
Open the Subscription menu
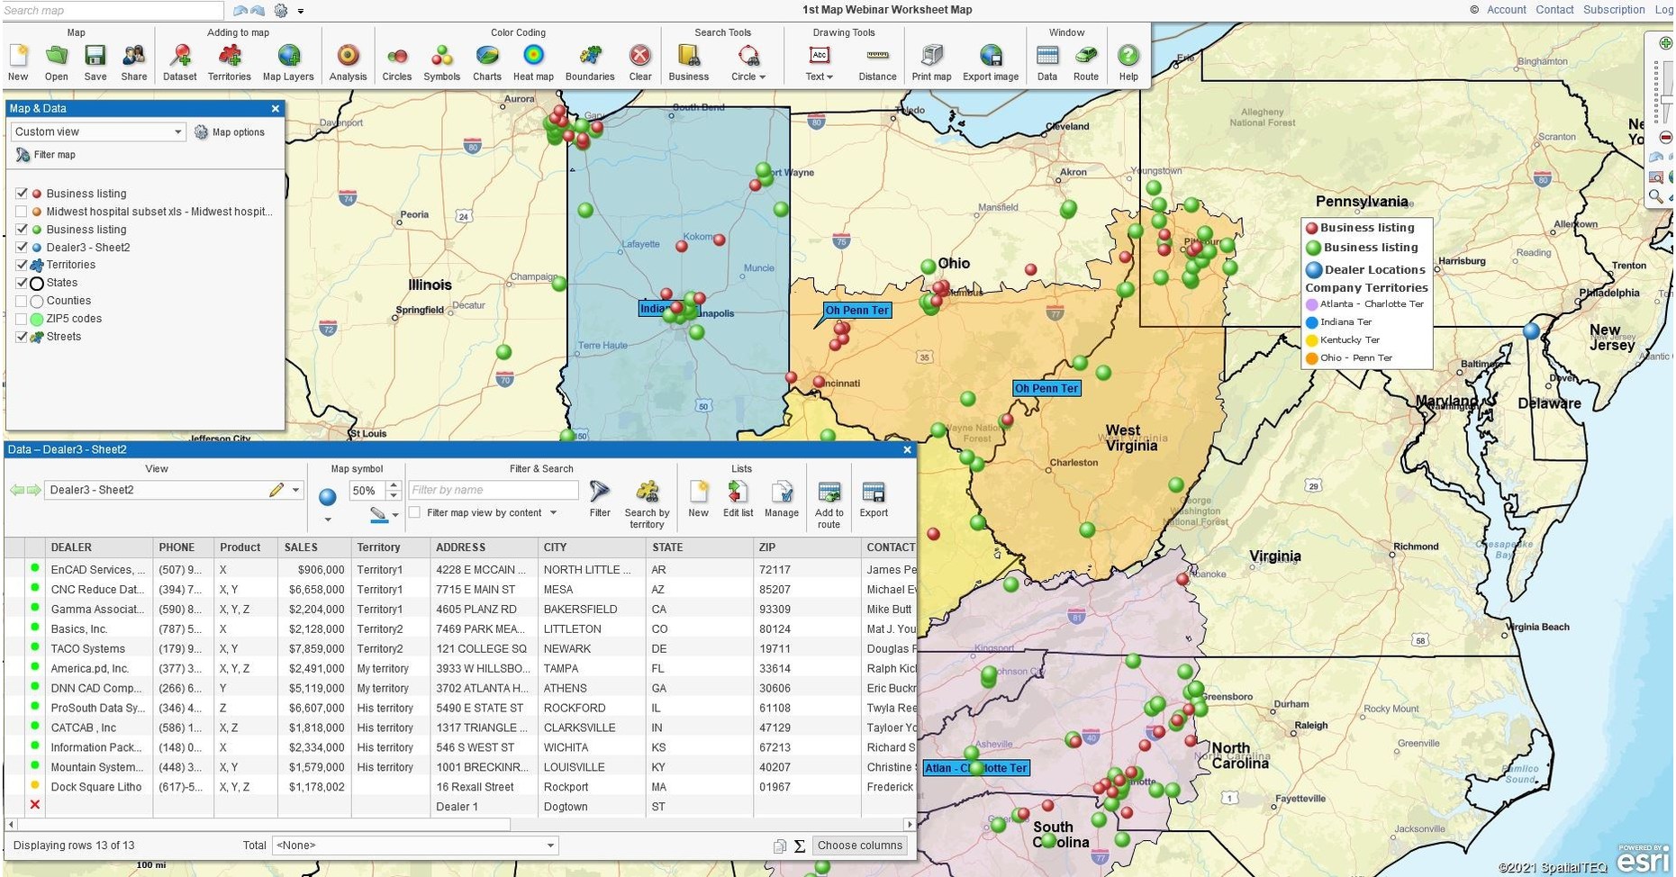point(1613,10)
